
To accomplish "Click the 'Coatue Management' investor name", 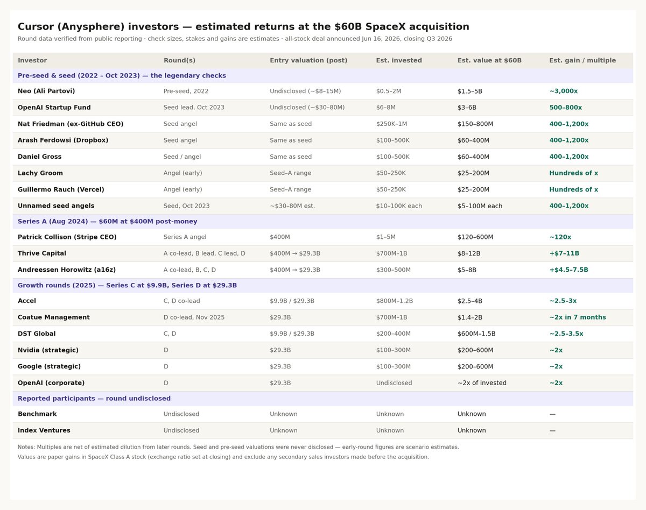I will [x=54, y=317].
